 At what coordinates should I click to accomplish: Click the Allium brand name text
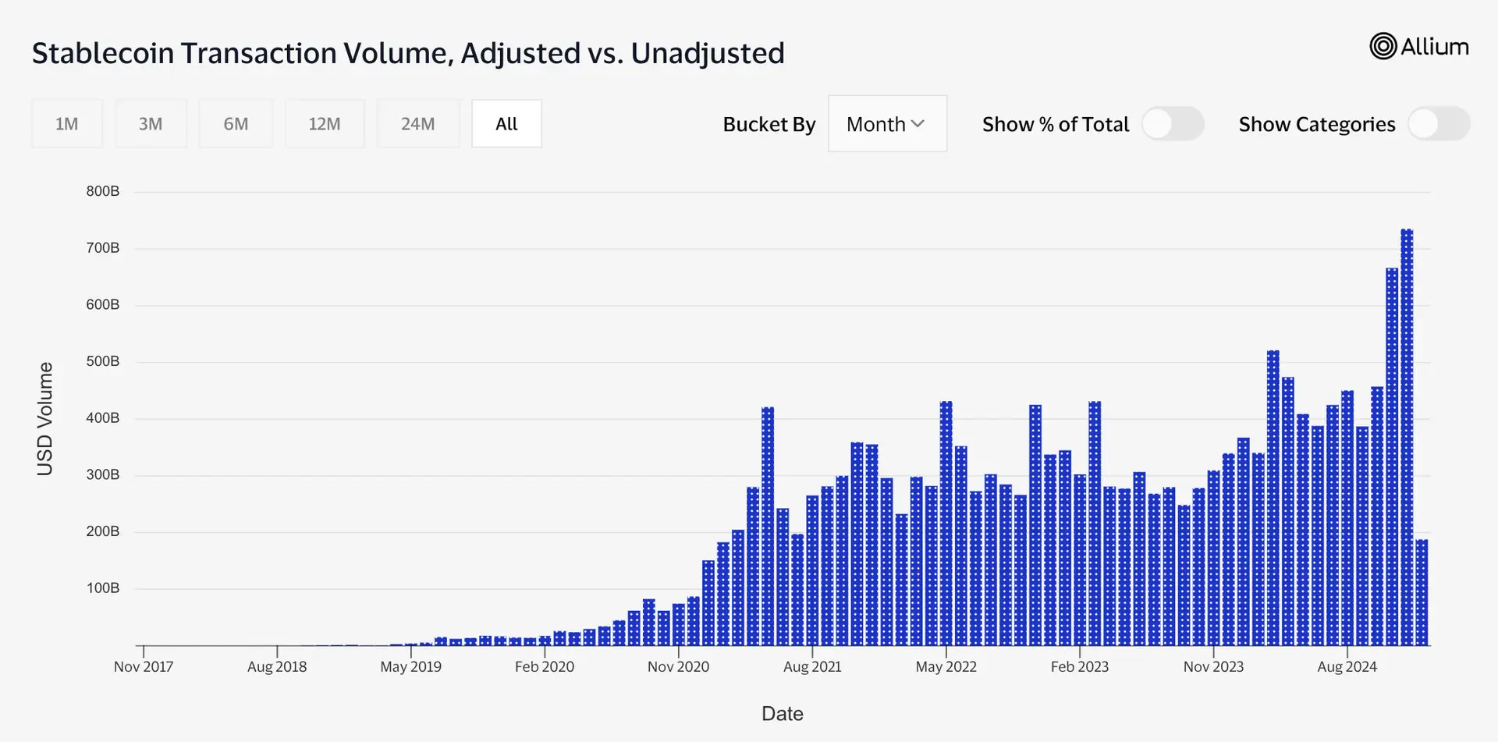click(1435, 47)
